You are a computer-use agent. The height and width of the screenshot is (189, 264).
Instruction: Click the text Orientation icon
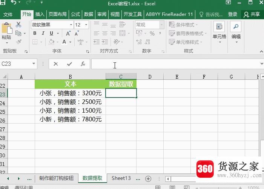click(x=117, y=42)
